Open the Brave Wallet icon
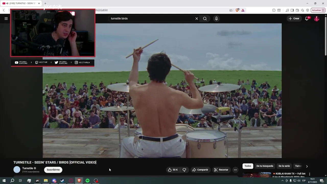 297,10
